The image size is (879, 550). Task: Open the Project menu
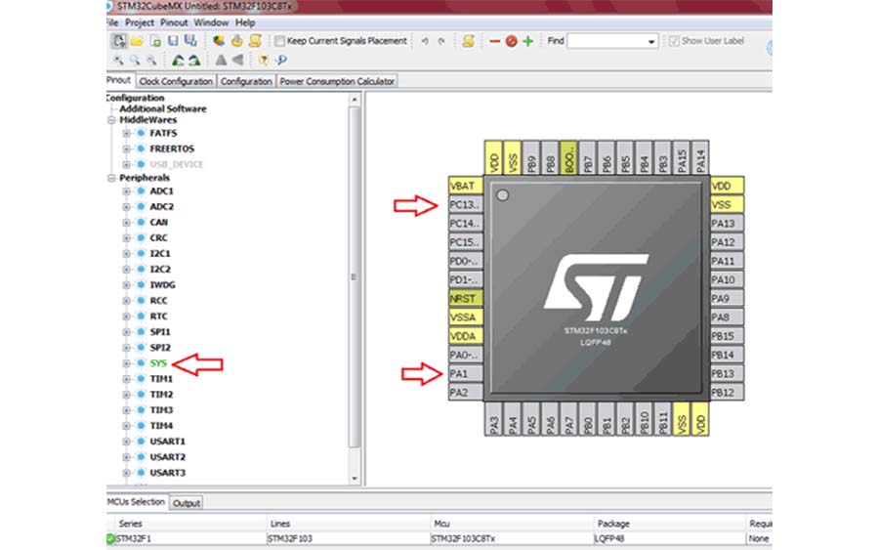140,22
